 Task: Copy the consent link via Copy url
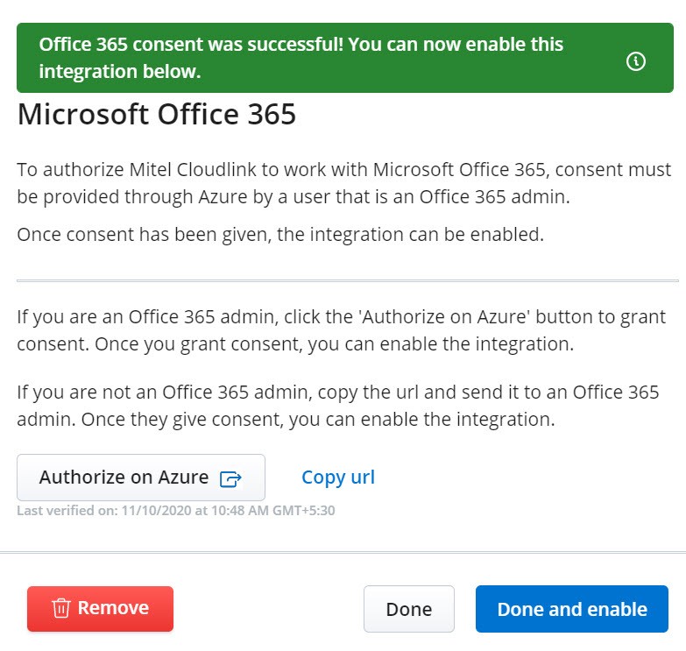(x=338, y=478)
